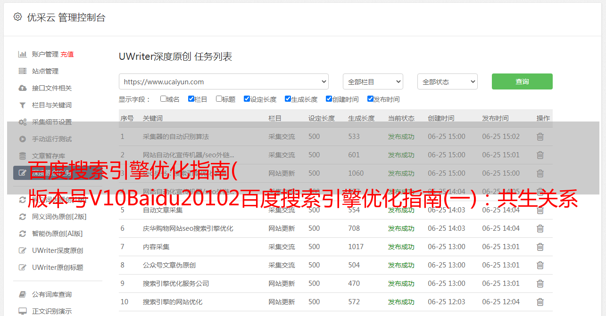Screen dimensions: 606x316
Task: Click the book icon for 公有词库查询
Action: tap(22, 294)
